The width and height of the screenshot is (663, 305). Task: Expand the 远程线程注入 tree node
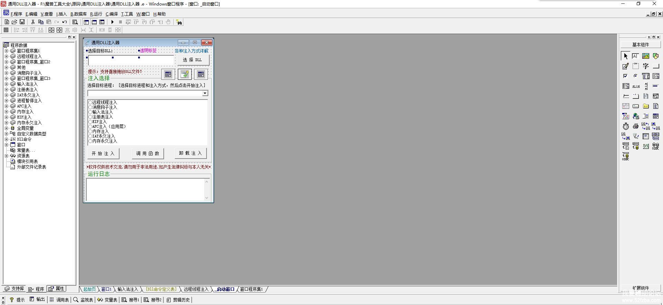tap(6, 56)
